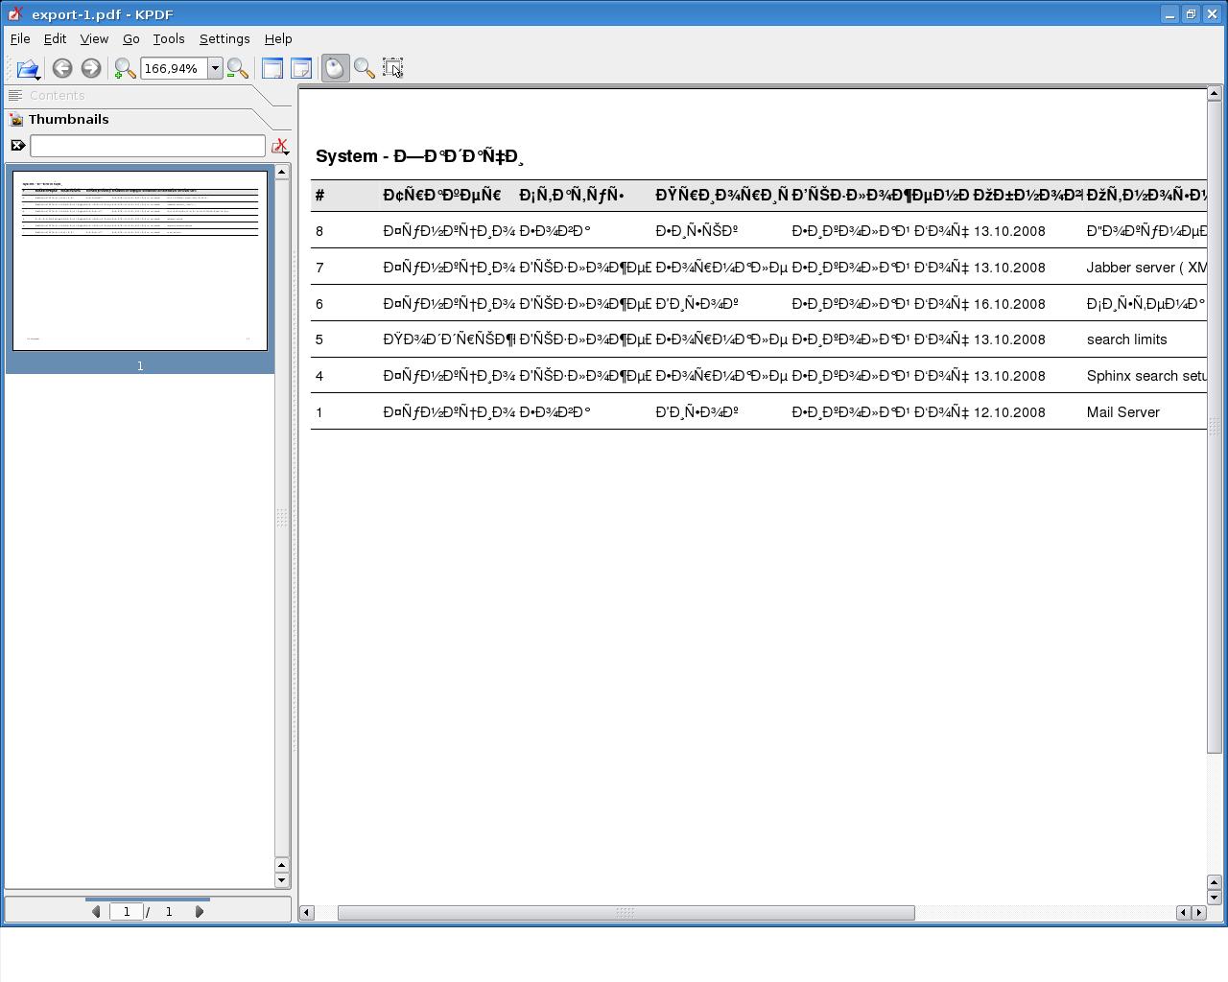Click the date 16.10.2008
Screen dimensions: 1228x982
[1009, 304]
